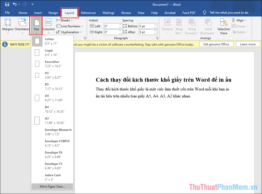262x194 pixels.
Task: Click the Get genuine Office button
Action: click(216, 44)
